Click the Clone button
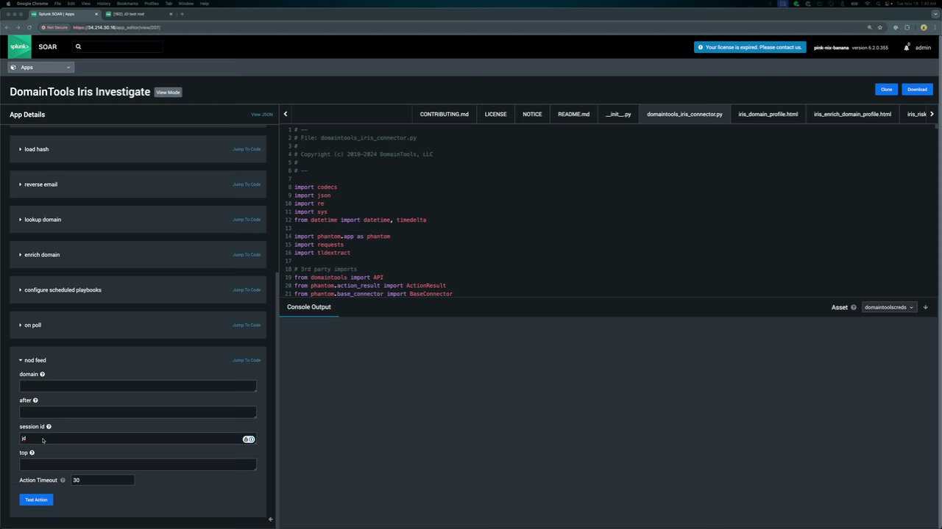The height and width of the screenshot is (529, 942). (x=886, y=90)
